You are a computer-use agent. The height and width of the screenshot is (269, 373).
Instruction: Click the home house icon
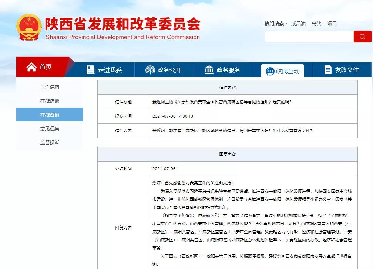point(31,67)
